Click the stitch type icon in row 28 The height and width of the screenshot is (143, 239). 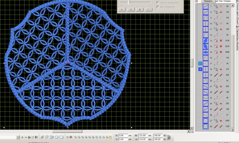[221, 126]
